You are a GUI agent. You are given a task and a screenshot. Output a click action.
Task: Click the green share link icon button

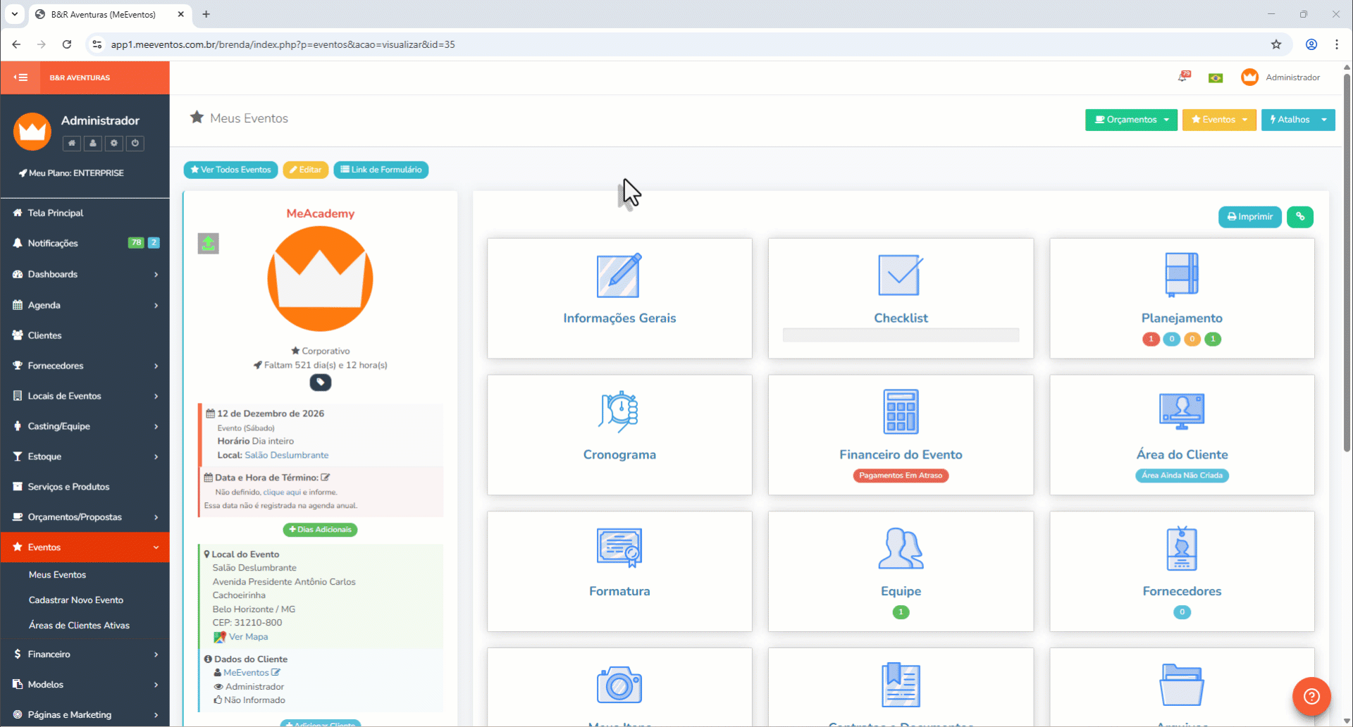pyautogui.click(x=1300, y=217)
